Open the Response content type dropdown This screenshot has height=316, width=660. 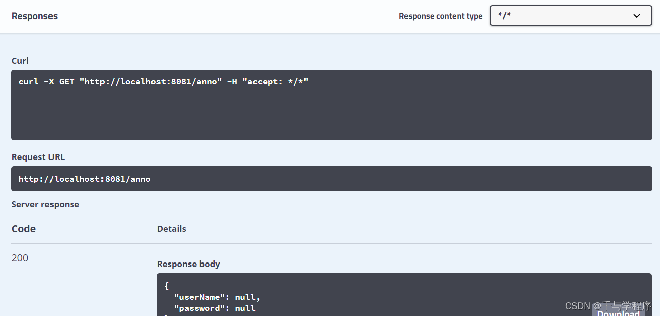(x=571, y=16)
